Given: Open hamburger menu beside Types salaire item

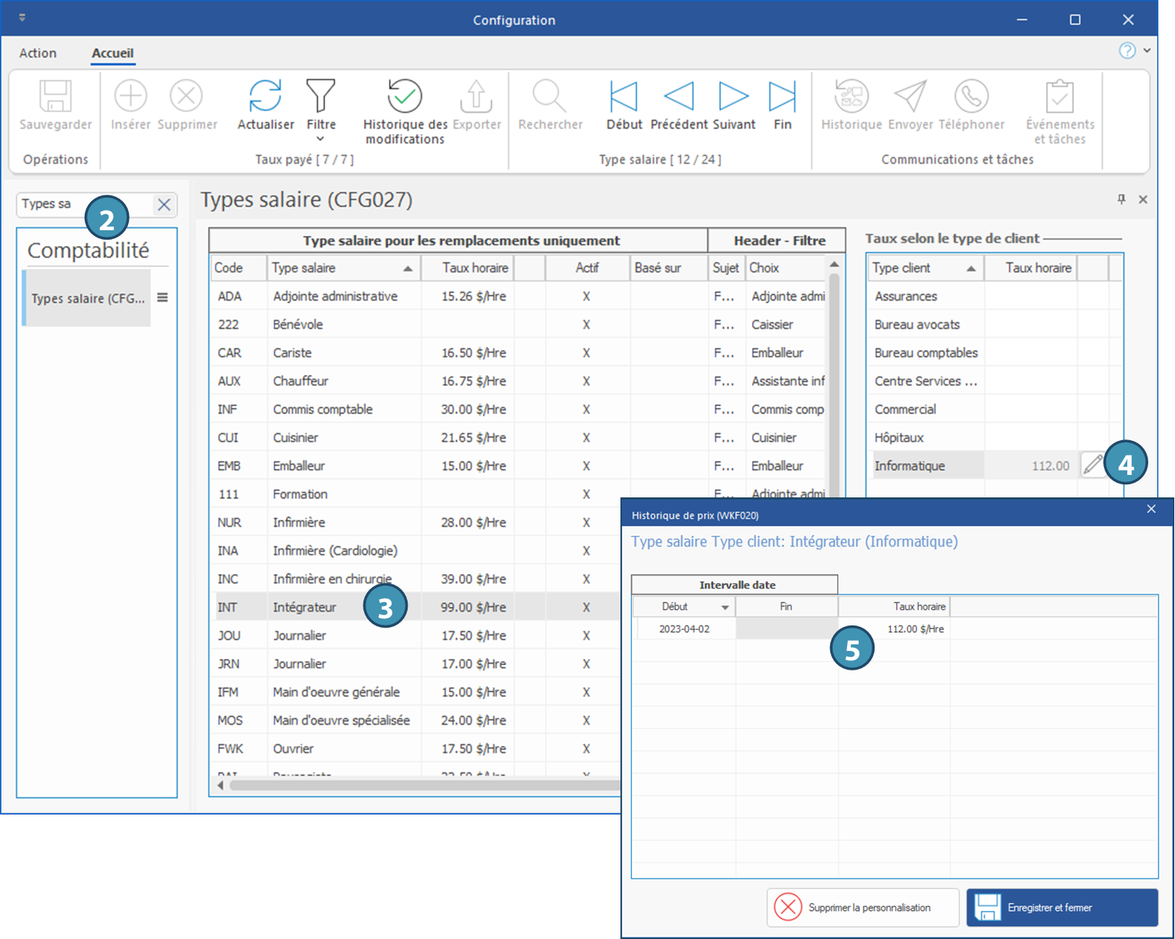Looking at the screenshot, I should (x=163, y=298).
